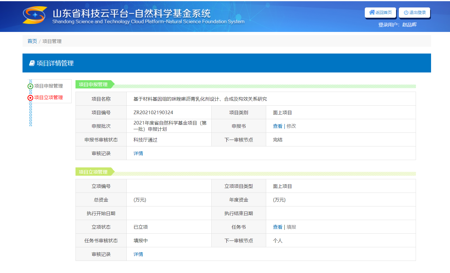Open 详情 for the 申报 审核记录
Screen dimensions: 450x273
coord(138,153)
